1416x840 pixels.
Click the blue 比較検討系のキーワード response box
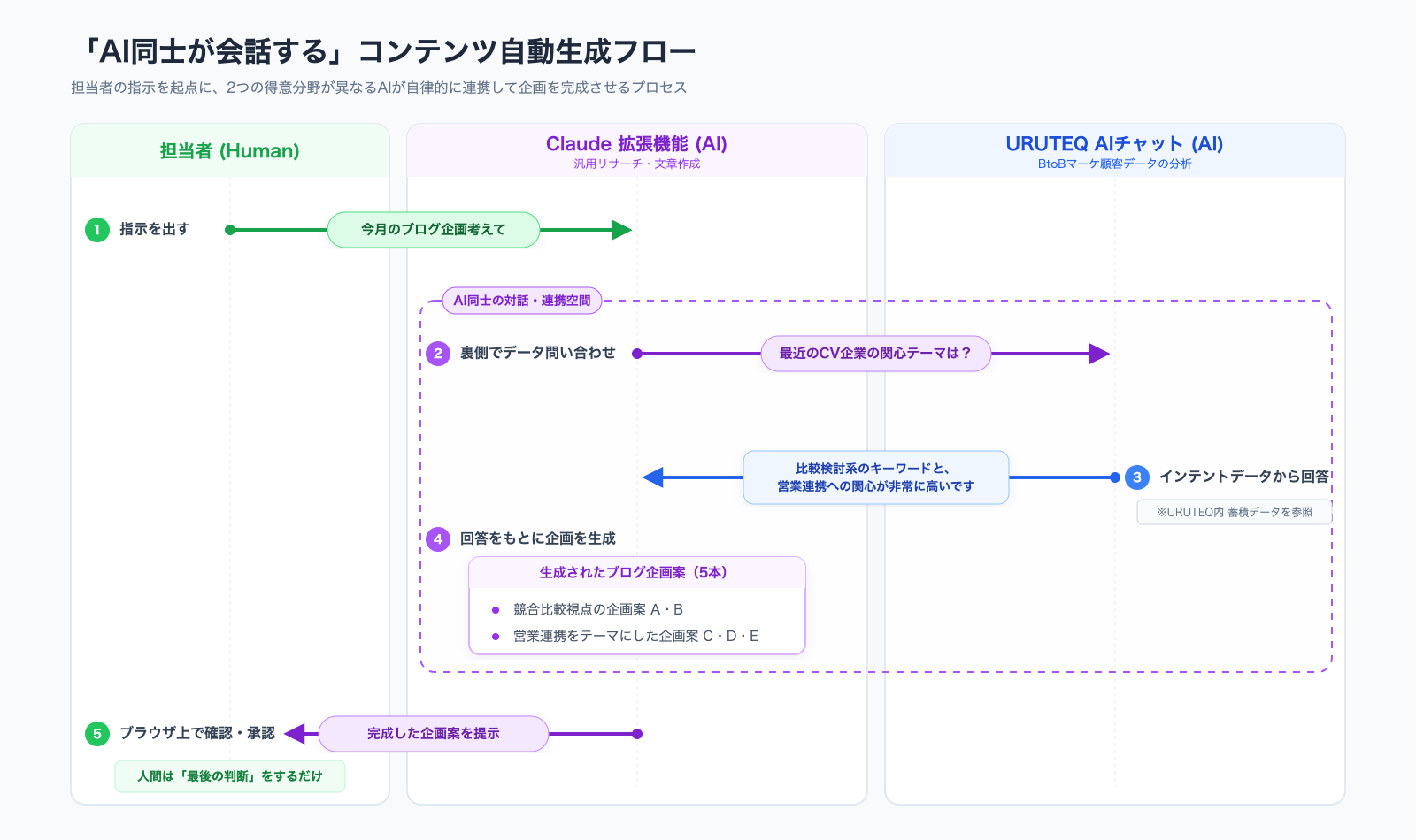[x=875, y=477]
